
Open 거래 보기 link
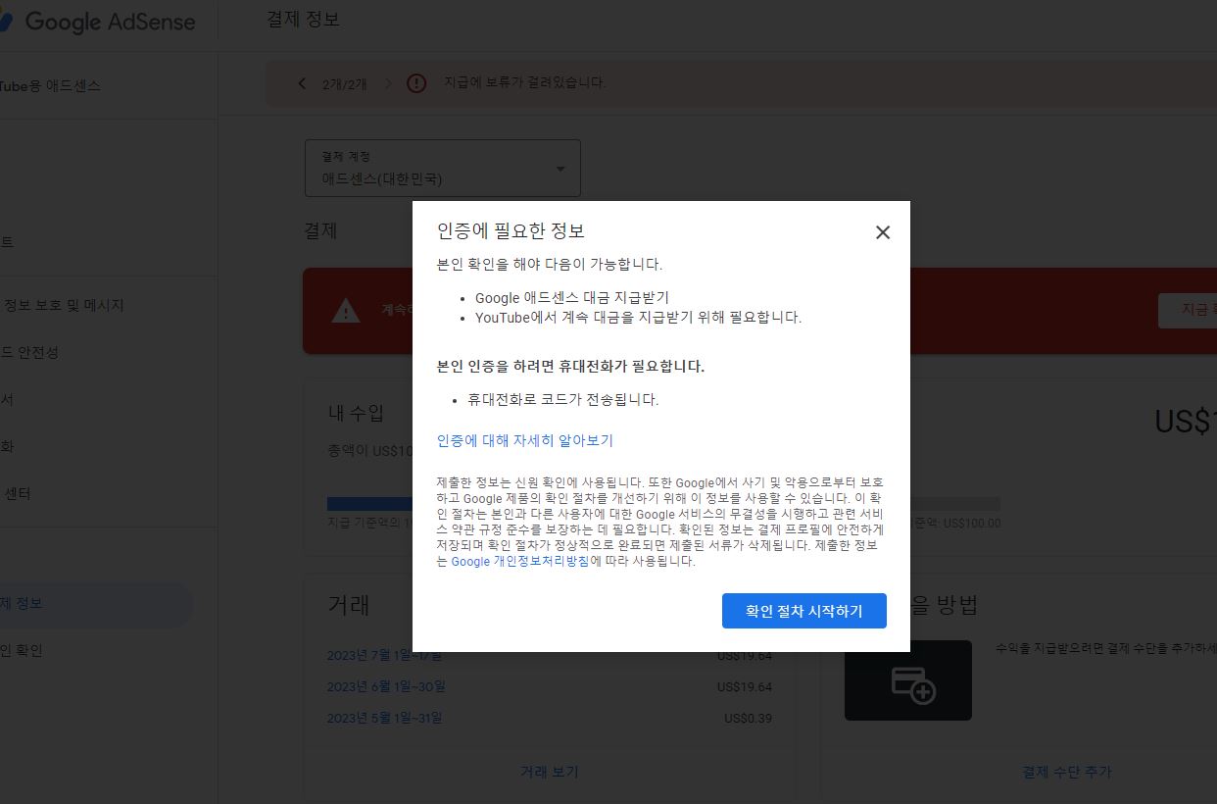click(550, 772)
